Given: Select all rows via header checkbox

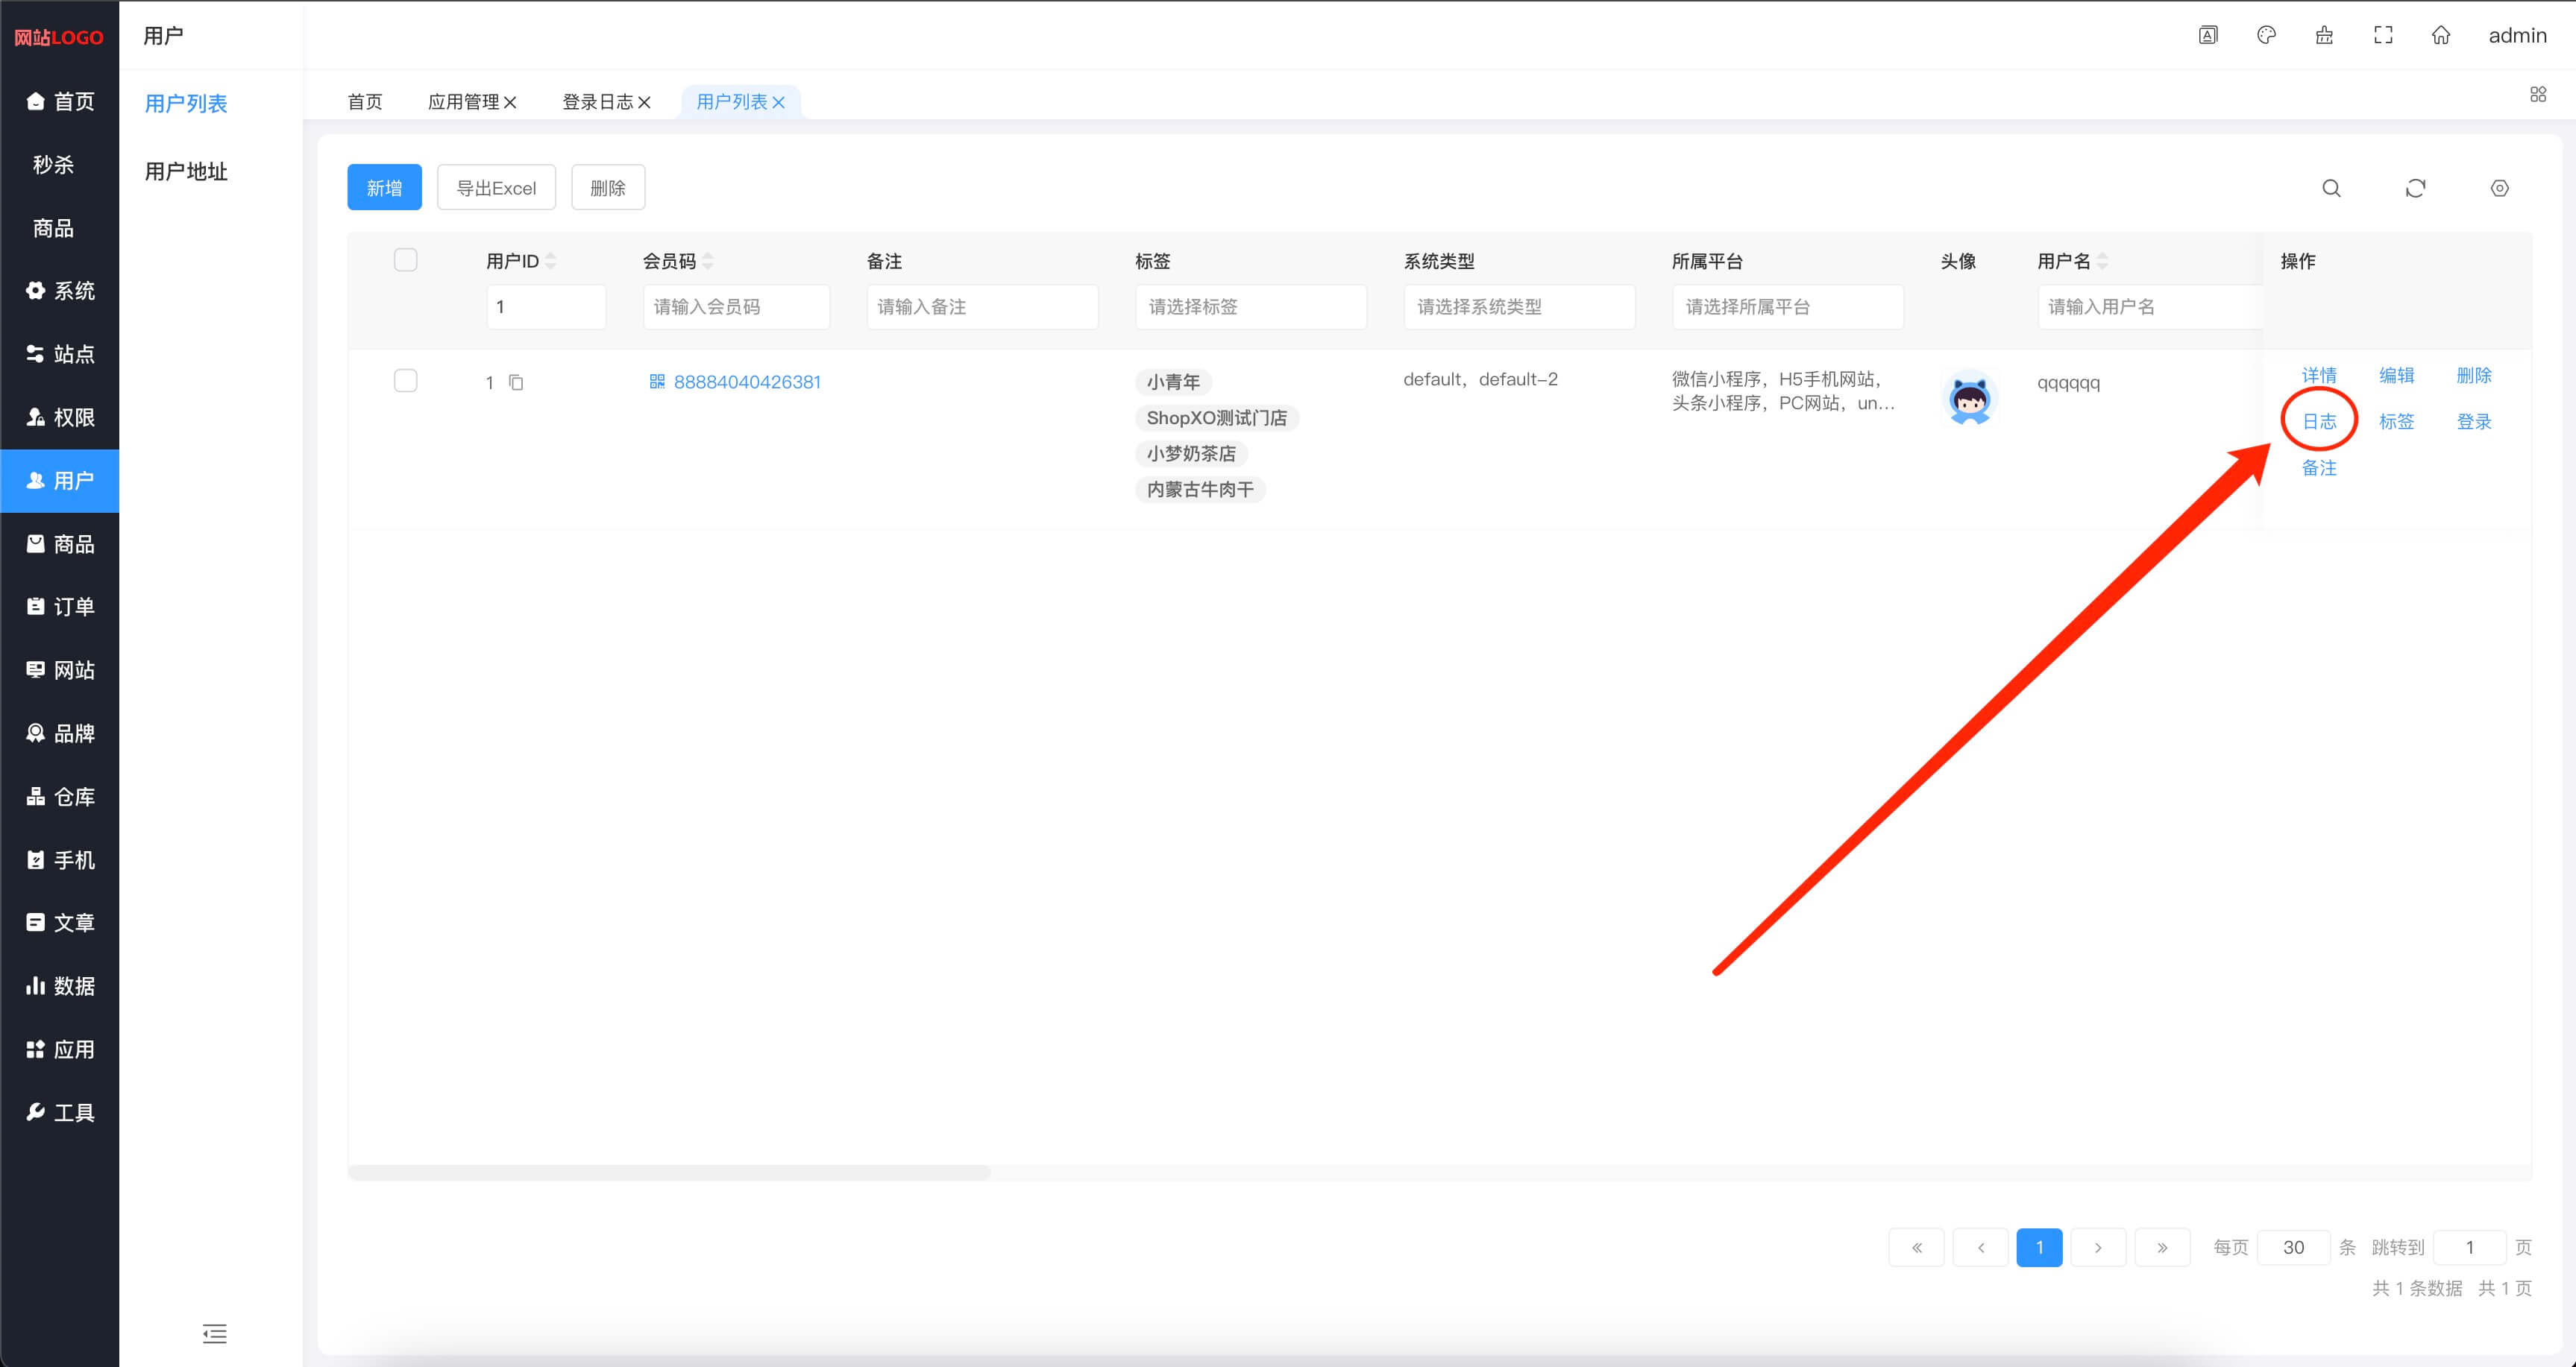Looking at the screenshot, I should click(x=405, y=260).
